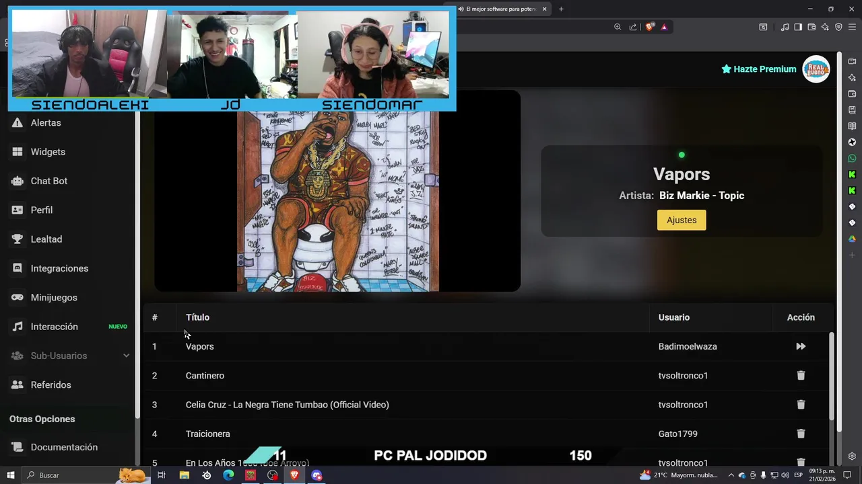Open the weather widget showing 21°C
Image resolution: width=862 pixels, height=484 pixels.
coord(679,475)
